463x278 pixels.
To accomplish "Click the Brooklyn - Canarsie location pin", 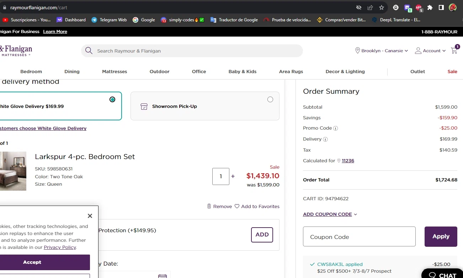I will [x=358, y=51].
